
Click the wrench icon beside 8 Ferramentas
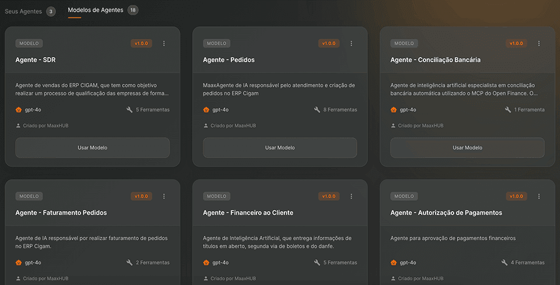tap(317, 110)
